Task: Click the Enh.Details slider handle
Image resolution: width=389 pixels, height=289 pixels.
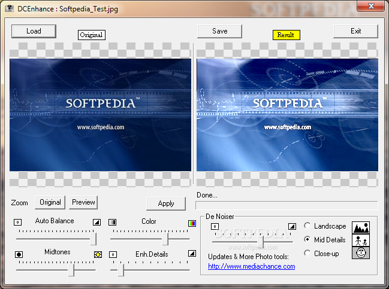Action: click(x=121, y=270)
